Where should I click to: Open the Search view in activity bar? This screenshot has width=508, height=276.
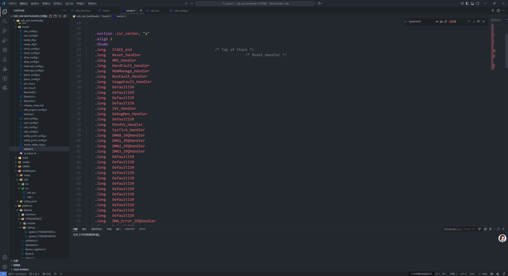5,21
